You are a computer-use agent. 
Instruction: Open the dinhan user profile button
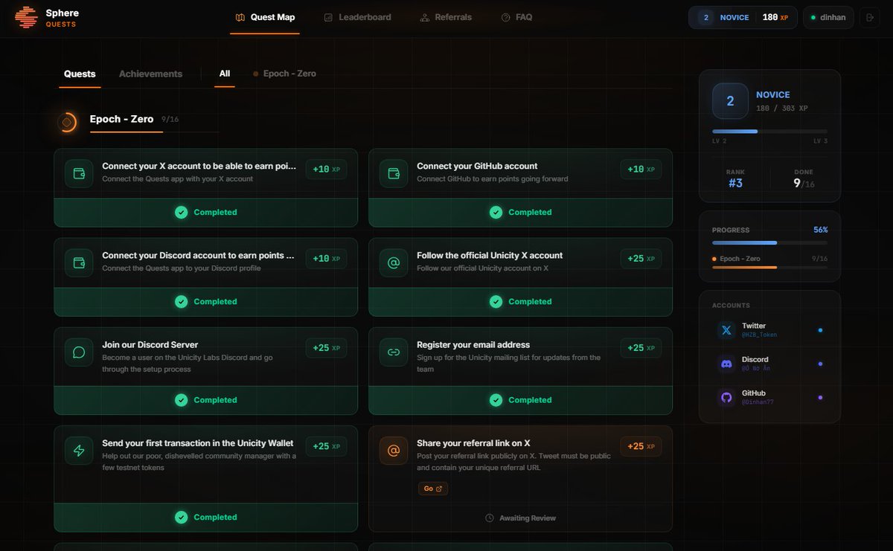(x=828, y=17)
